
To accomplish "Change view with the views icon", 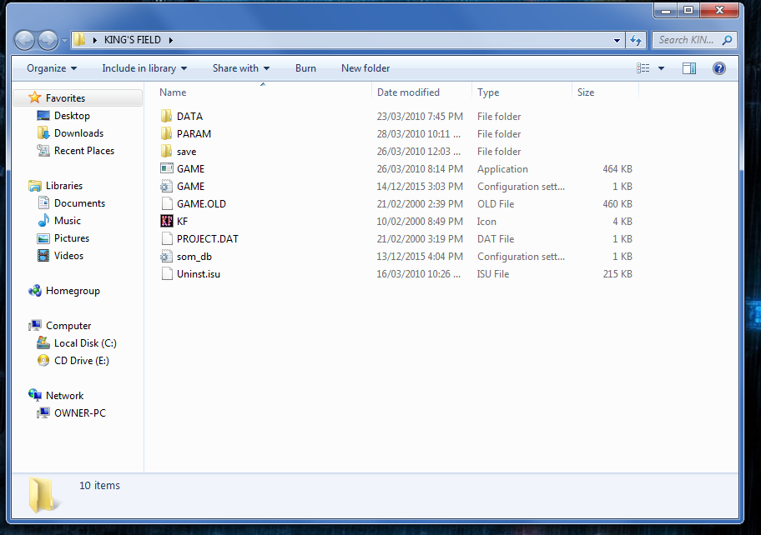I will click(x=643, y=68).
